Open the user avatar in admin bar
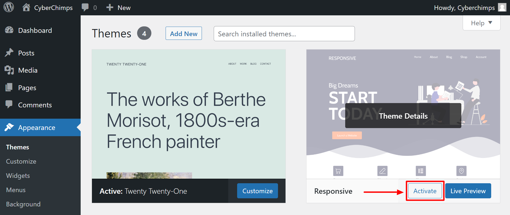 pyautogui.click(x=502, y=7)
